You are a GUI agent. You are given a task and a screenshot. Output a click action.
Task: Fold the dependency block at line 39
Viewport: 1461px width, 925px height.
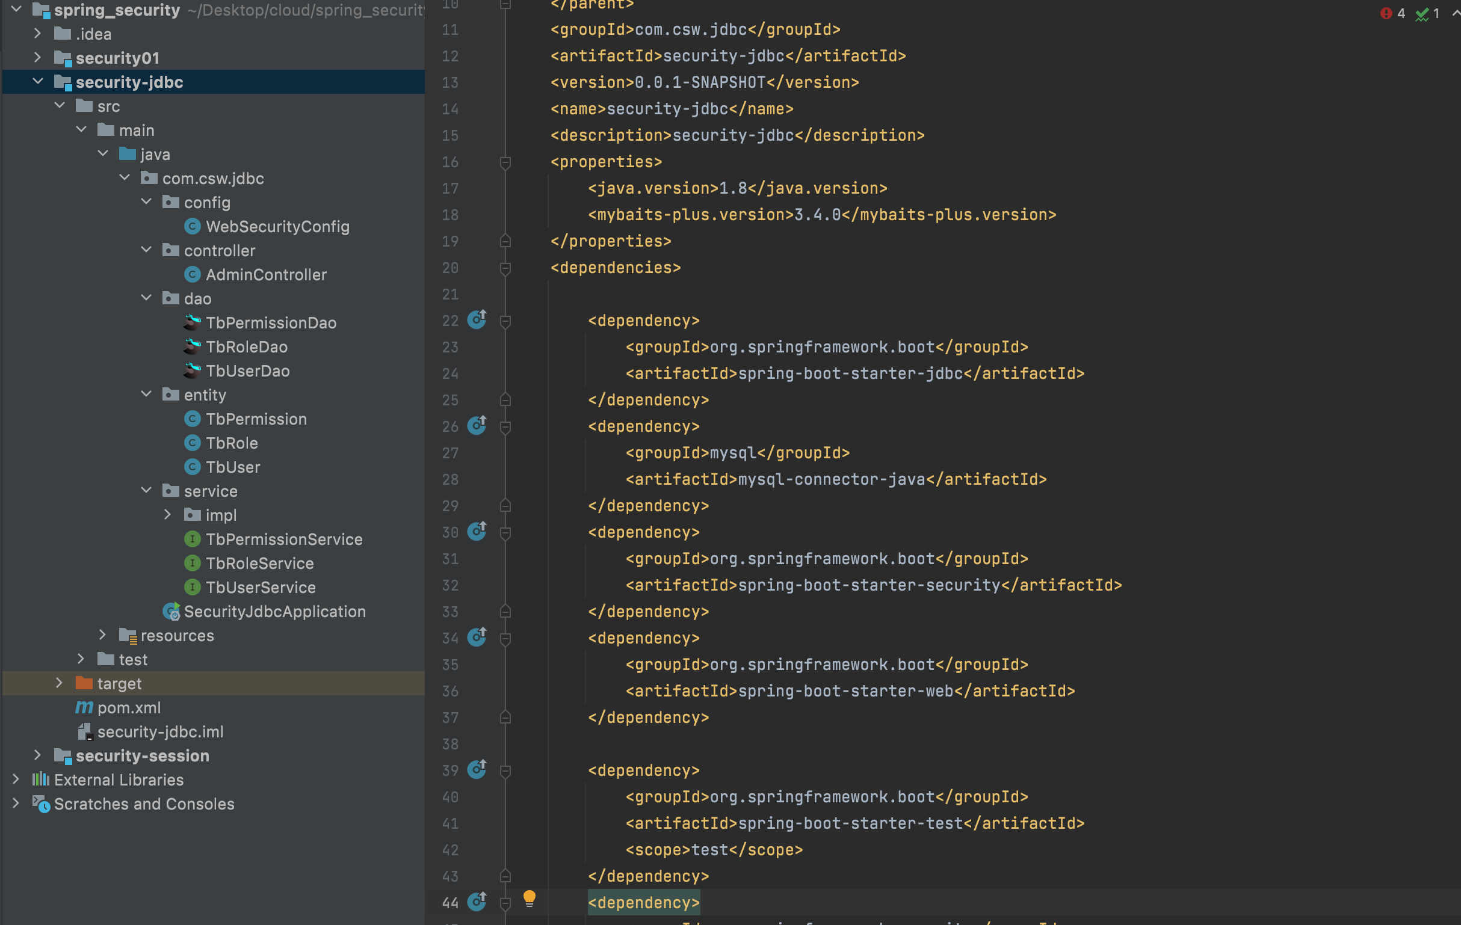[505, 770]
